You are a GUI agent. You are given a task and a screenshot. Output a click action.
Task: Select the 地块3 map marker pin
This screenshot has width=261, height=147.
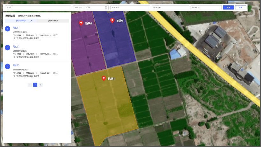[112, 21]
